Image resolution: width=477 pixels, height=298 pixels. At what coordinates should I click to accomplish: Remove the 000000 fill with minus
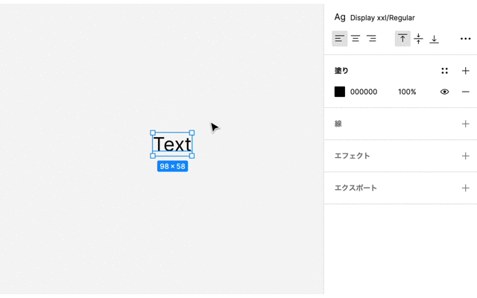[465, 92]
